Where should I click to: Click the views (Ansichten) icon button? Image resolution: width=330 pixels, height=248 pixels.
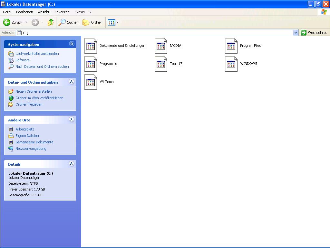112,22
